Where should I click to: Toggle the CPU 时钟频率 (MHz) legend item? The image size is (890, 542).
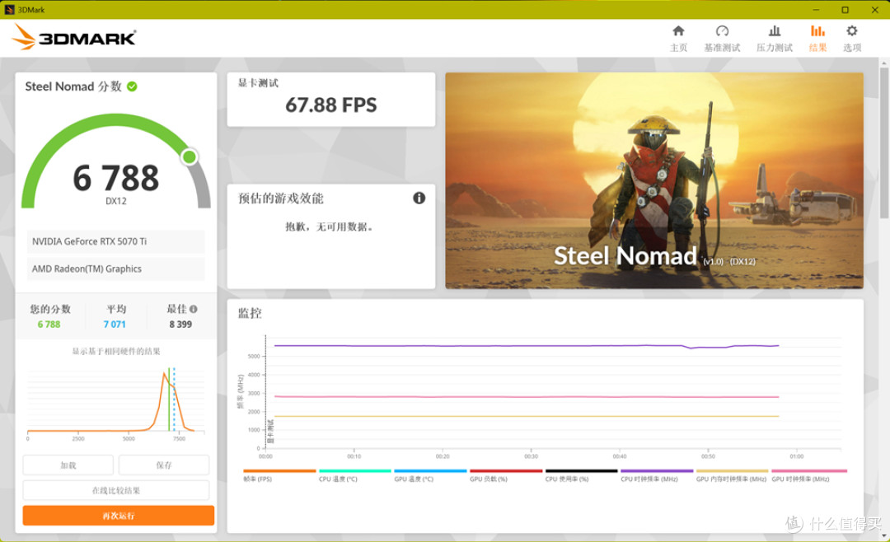(657, 475)
